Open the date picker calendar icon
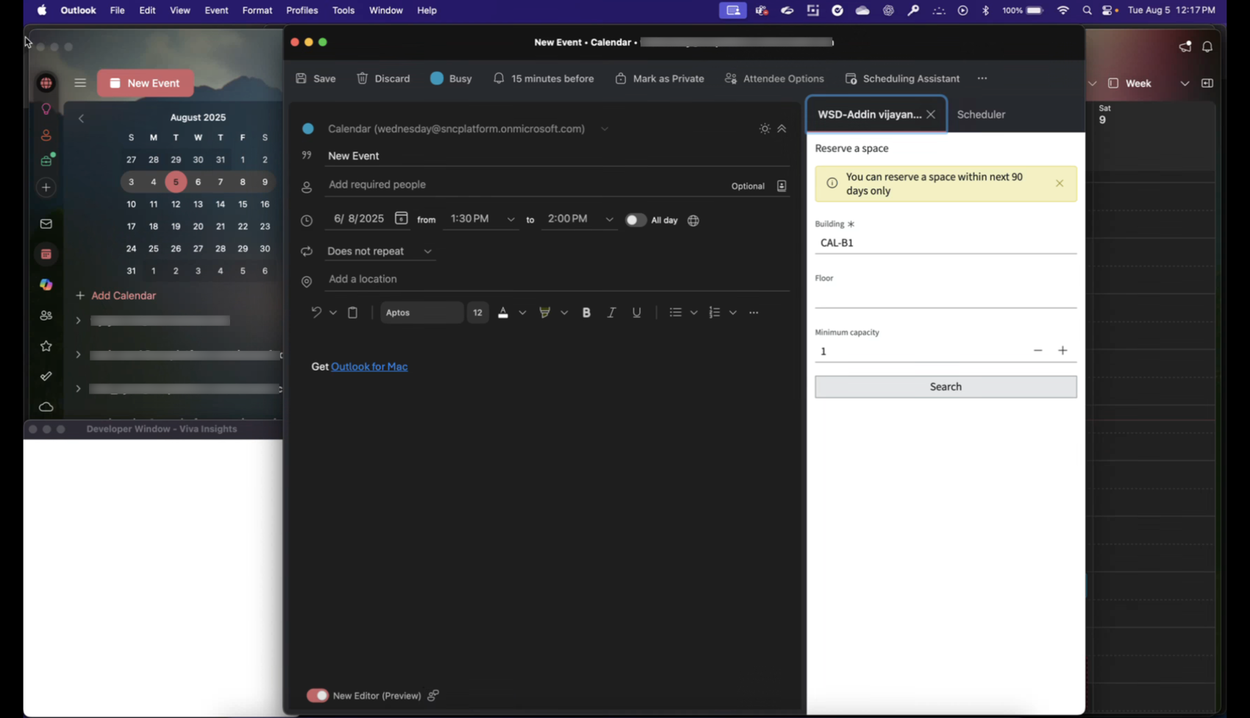The image size is (1250, 718). click(401, 218)
